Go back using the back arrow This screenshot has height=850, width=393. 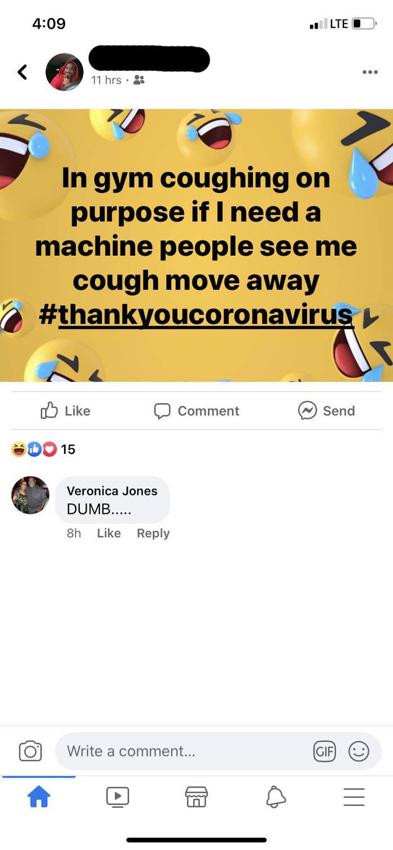pyautogui.click(x=22, y=72)
